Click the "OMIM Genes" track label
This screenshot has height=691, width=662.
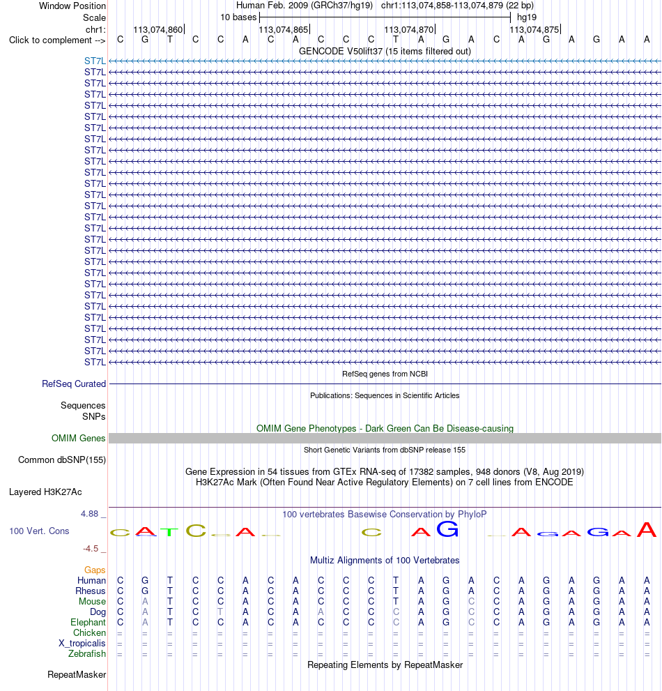tap(79, 438)
